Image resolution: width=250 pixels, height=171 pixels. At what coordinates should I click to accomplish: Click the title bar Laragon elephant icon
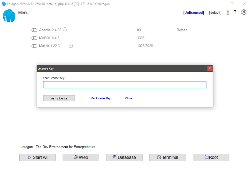(3, 4)
